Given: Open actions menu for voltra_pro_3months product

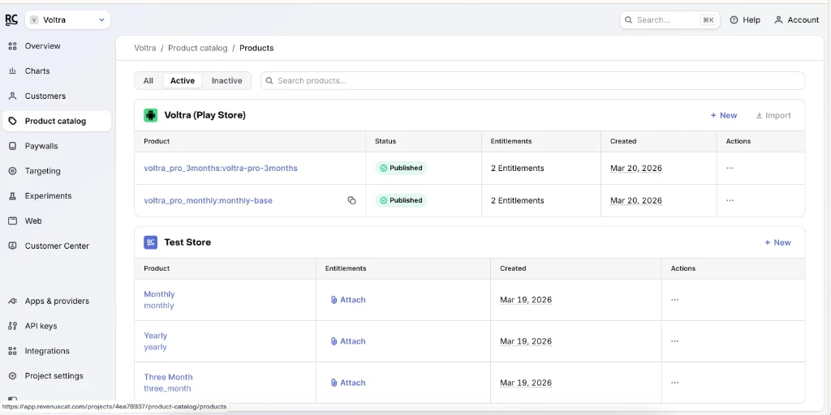Looking at the screenshot, I should 730,169.
